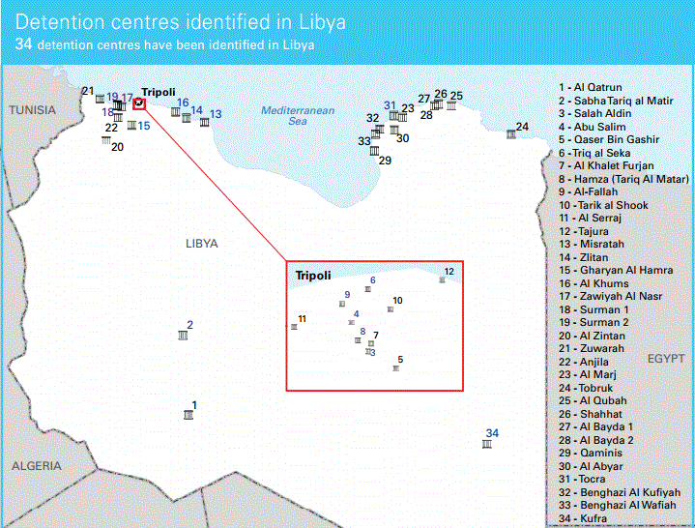Click the "Mediterranean Sea" label
Screen dimensions: 695x528
tap(298, 116)
